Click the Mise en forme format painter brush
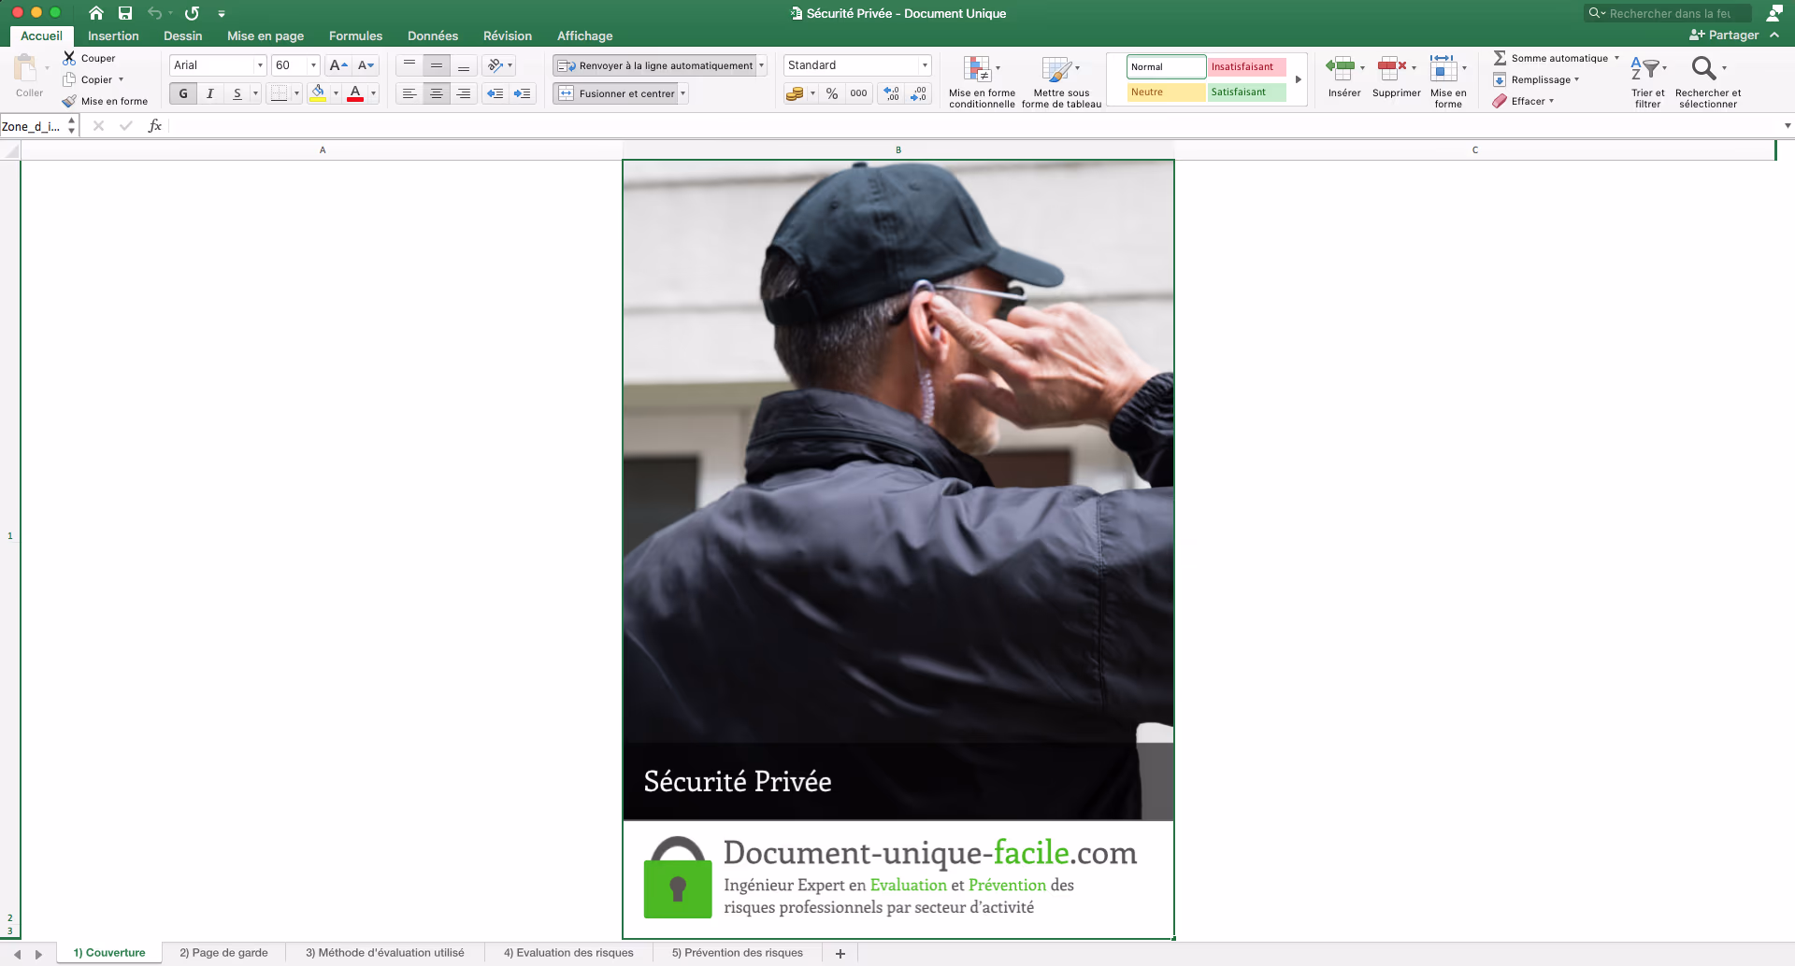1795x966 pixels. (x=69, y=101)
